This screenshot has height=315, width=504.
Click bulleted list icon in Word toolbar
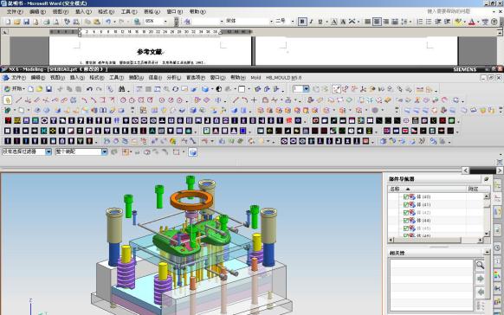429,22
